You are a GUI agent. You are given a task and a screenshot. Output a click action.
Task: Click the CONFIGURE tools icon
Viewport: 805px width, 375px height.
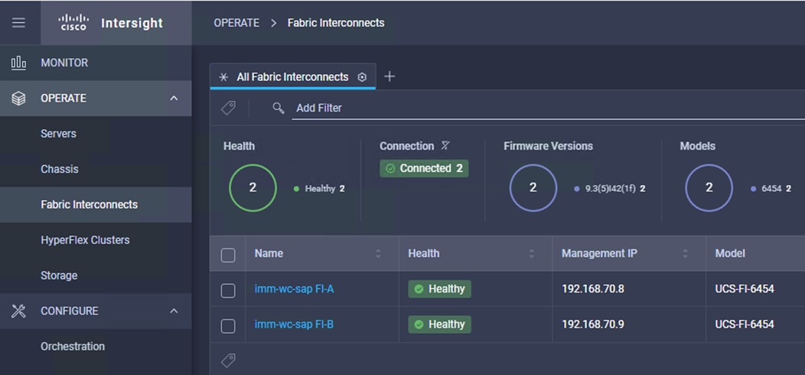[x=18, y=311]
